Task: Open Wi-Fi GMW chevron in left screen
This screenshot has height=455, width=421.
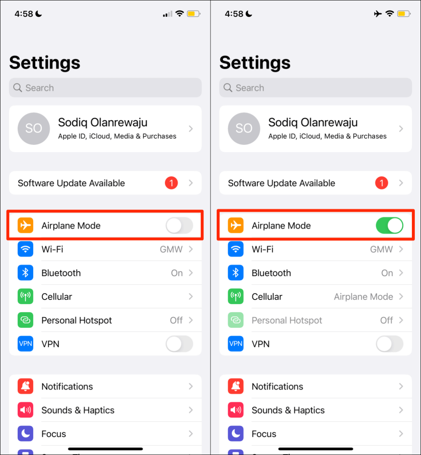Action: [190, 249]
